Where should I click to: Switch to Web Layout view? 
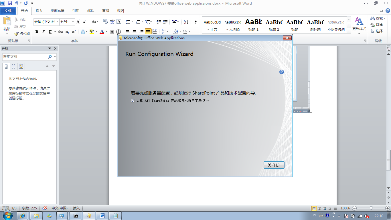pyautogui.click(x=324, y=208)
